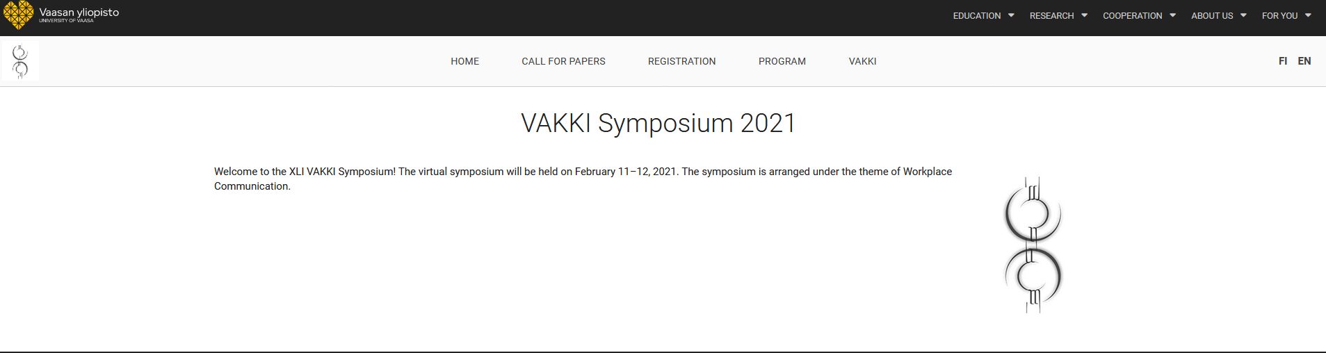Open the About Us menu
1326x353 pixels.
point(1212,15)
